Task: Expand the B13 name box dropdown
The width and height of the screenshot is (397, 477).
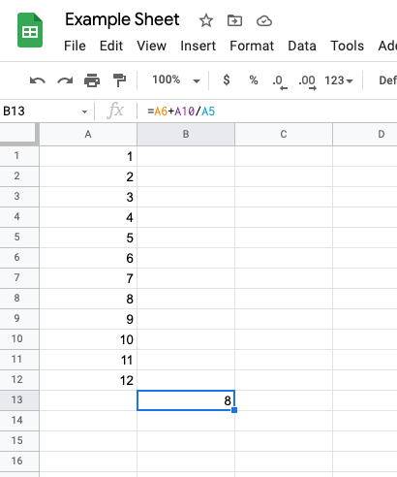Action: click(x=84, y=111)
